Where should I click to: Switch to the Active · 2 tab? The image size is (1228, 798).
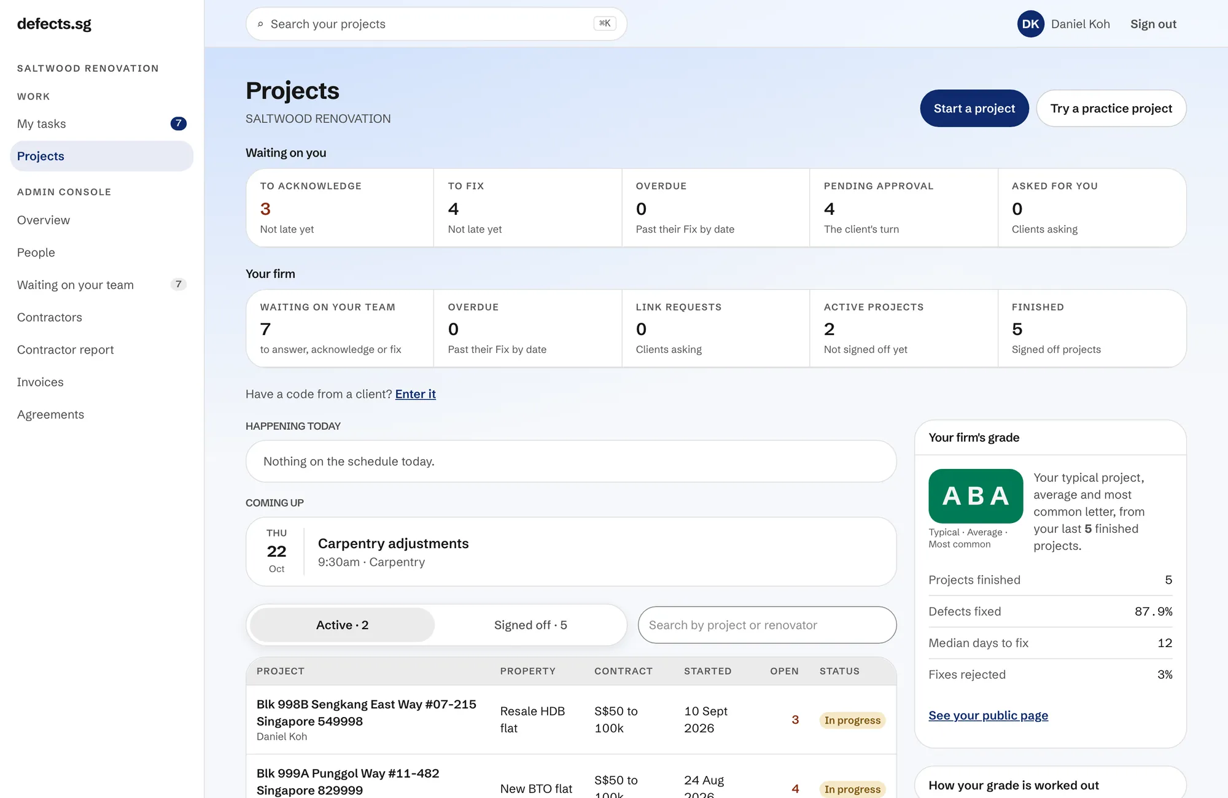point(342,625)
